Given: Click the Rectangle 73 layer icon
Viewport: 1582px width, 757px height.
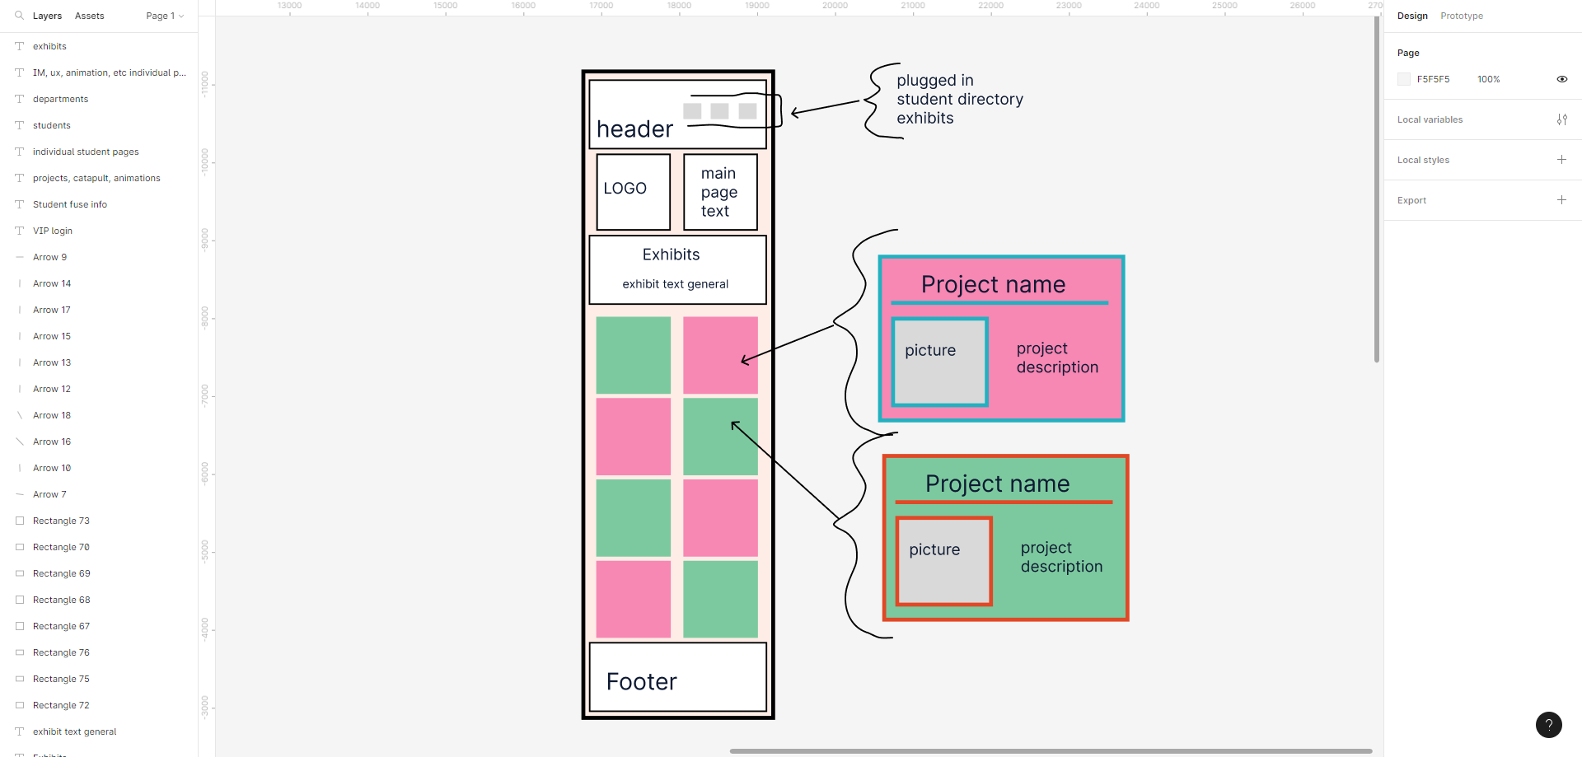Looking at the screenshot, I should point(20,521).
